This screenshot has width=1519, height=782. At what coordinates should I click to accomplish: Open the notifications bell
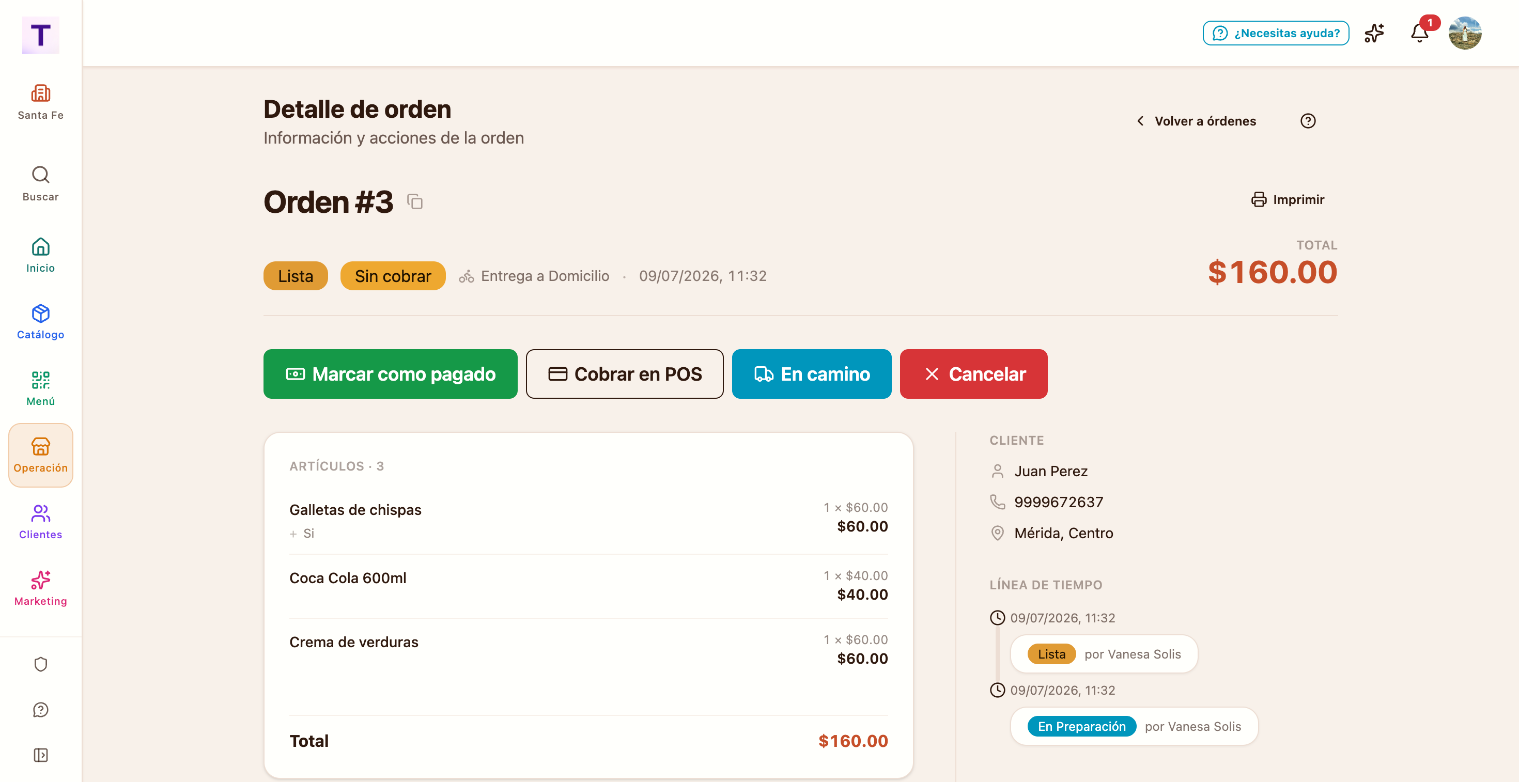coord(1419,33)
